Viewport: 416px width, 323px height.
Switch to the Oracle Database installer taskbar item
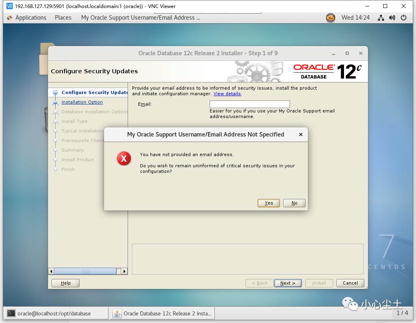click(162, 313)
